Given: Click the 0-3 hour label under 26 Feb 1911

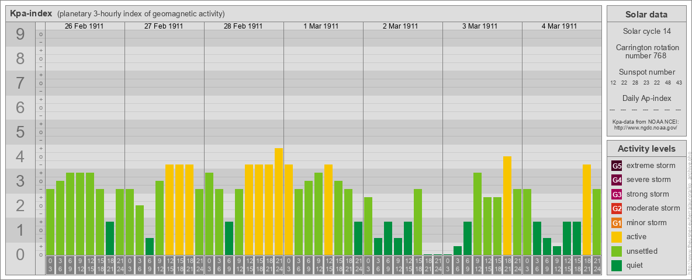Looking at the screenshot, I should point(50,265).
